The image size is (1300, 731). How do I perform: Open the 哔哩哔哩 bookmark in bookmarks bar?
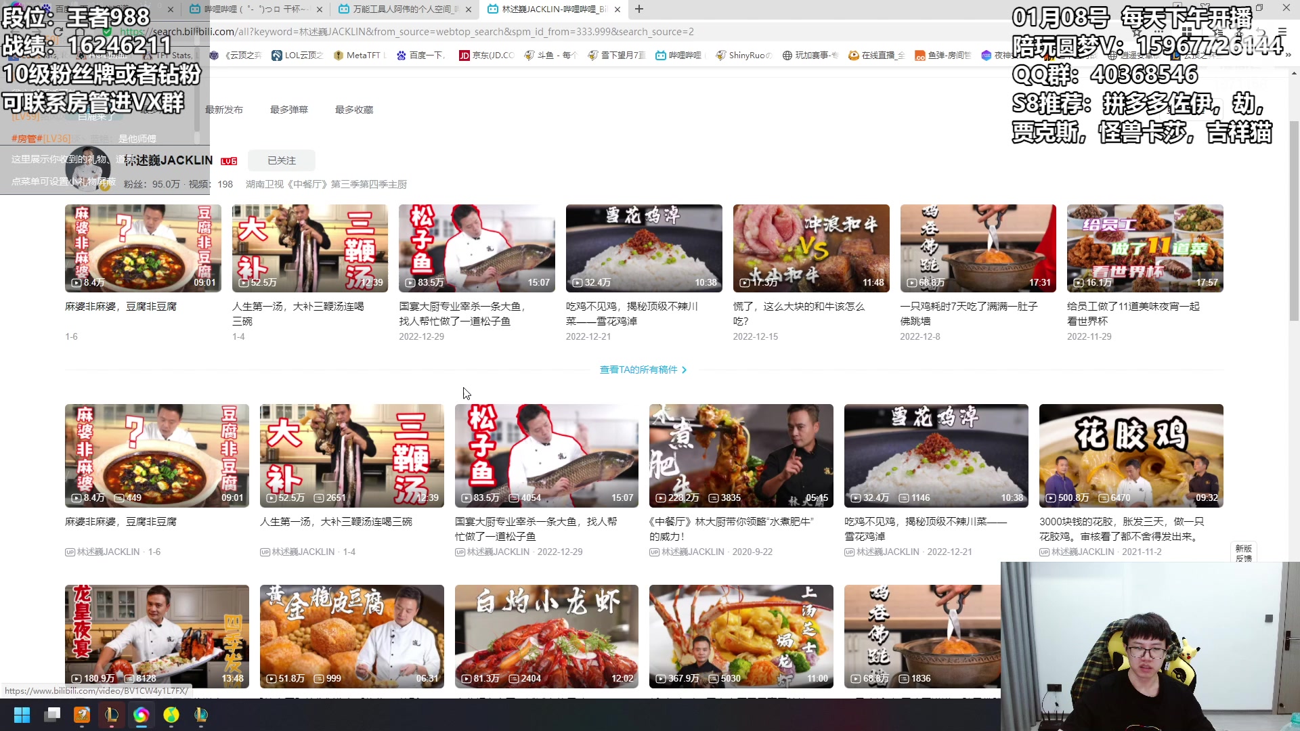(x=679, y=56)
